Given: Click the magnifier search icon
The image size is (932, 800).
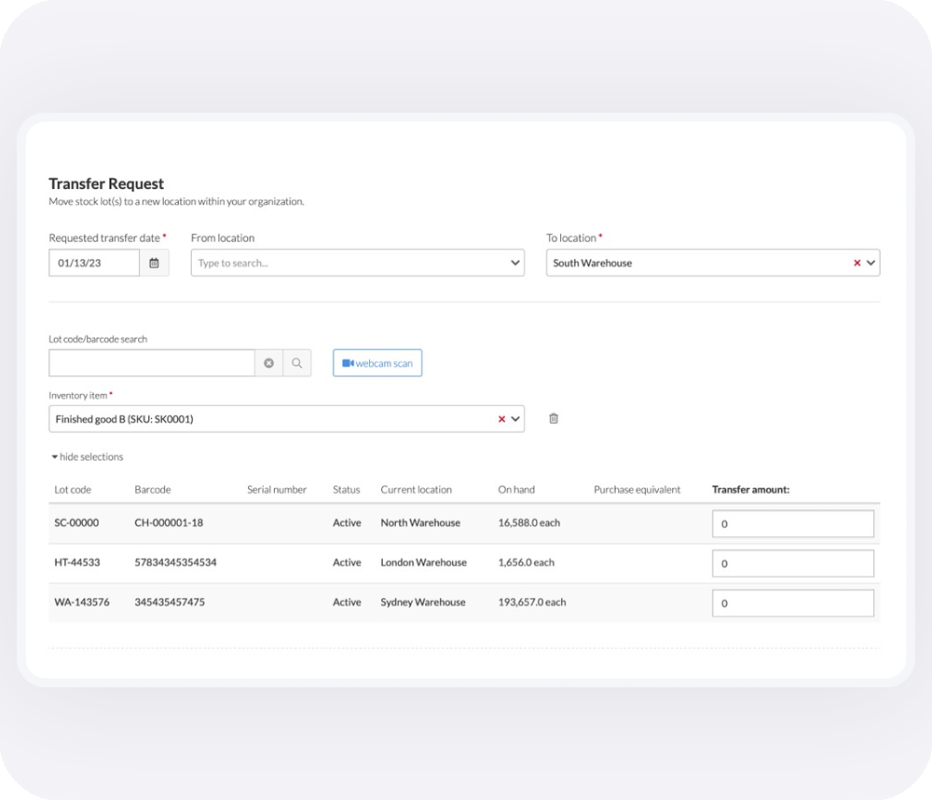Looking at the screenshot, I should (x=296, y=363).
